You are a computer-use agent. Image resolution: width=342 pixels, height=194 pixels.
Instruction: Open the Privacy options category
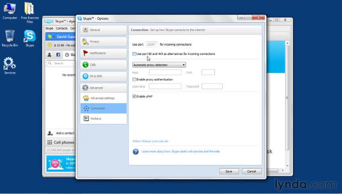click(103, 42)
